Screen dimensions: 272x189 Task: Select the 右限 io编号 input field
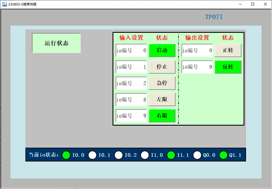[131, 116]
